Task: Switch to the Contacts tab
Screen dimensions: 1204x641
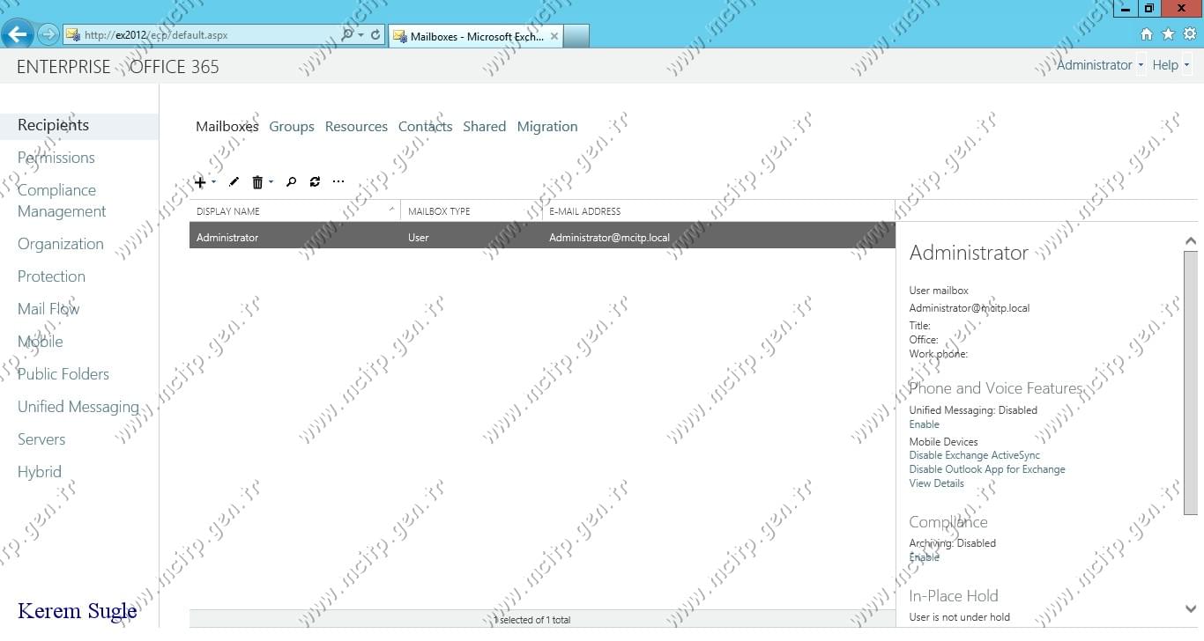Action: (x=425, y=127)
